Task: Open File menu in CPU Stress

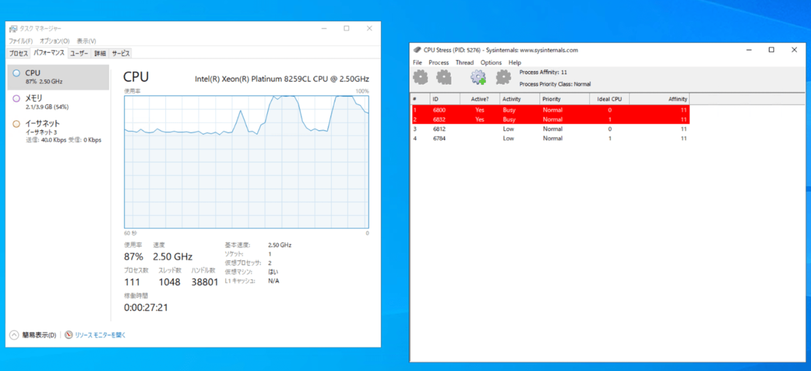Action: pyautogui.click(x=417, y=62)
